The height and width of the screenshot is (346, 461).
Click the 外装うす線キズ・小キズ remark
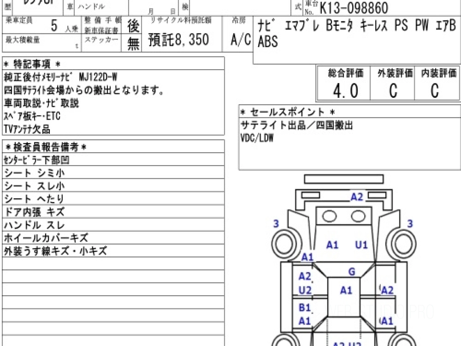click(55, 251)
